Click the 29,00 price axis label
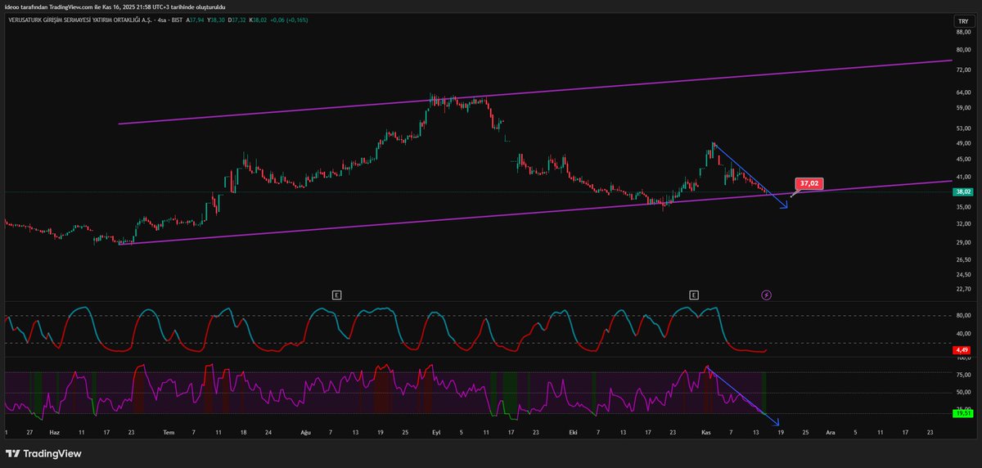This screenshot has width=982, height=468. [x=963, y=243]
